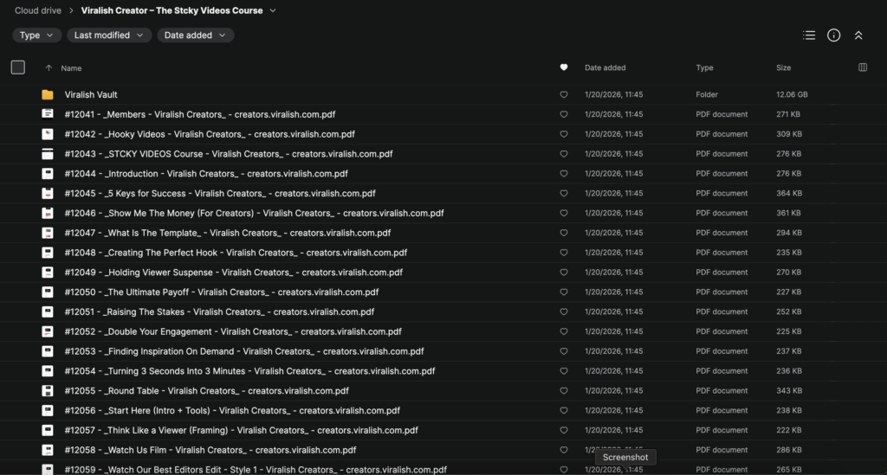
Task: Favorite the #12057 Think Like a Viewer PDF
Action: (x=563, y=430)
